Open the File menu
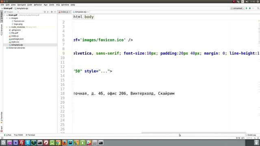The image size is (260, 146). (2, 5)
